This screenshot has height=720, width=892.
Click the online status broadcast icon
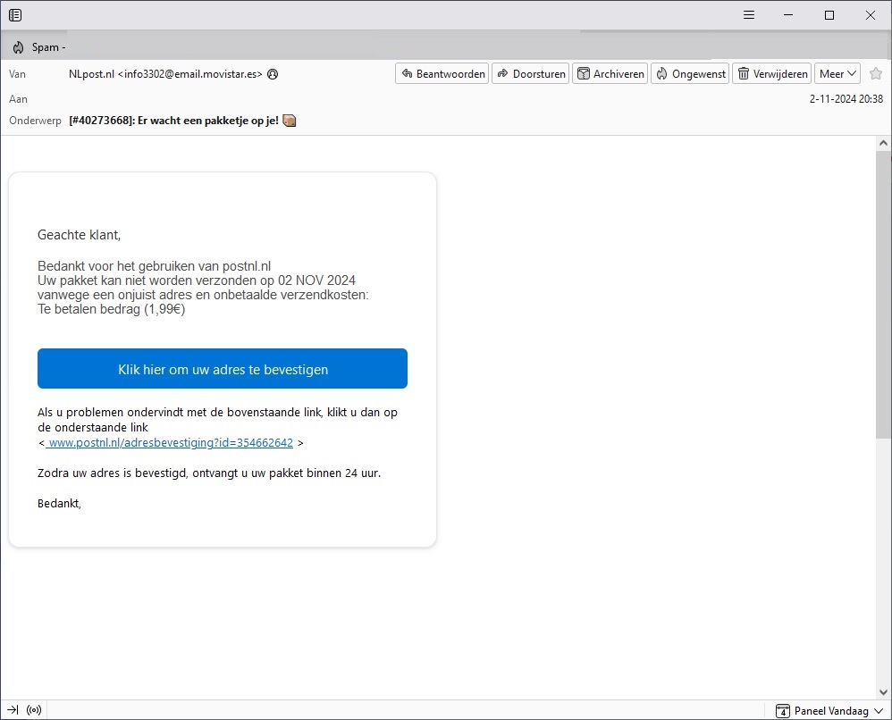[x=34, y=711]
